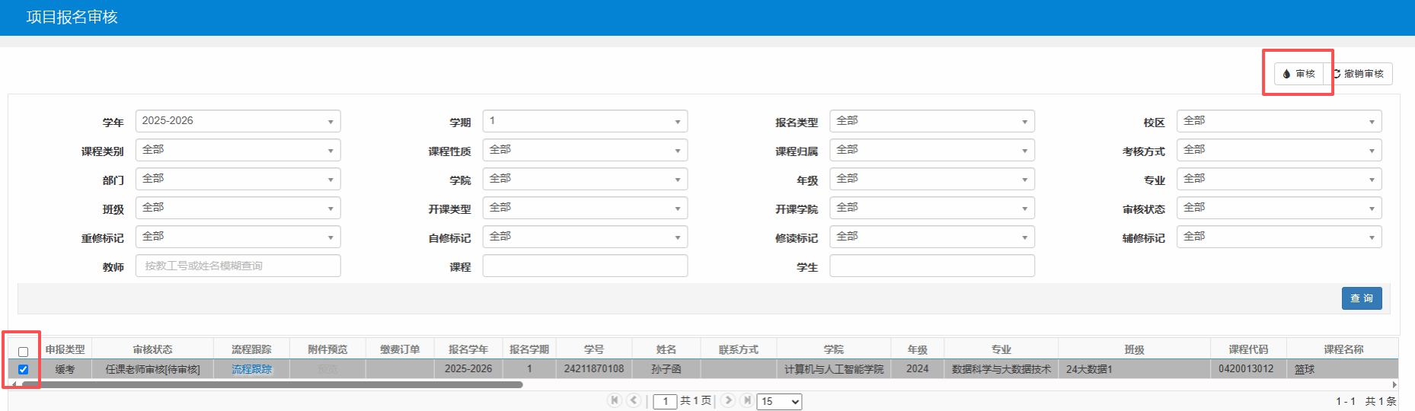Go to previous page of results
Screen dimensions: 1415x411
point(633,400)
